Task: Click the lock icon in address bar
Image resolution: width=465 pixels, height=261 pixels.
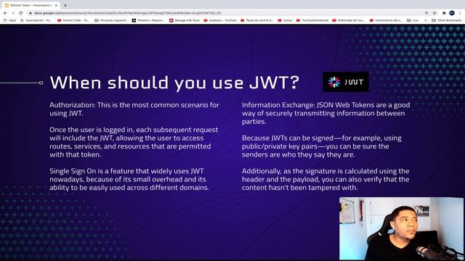Action: 31,13
